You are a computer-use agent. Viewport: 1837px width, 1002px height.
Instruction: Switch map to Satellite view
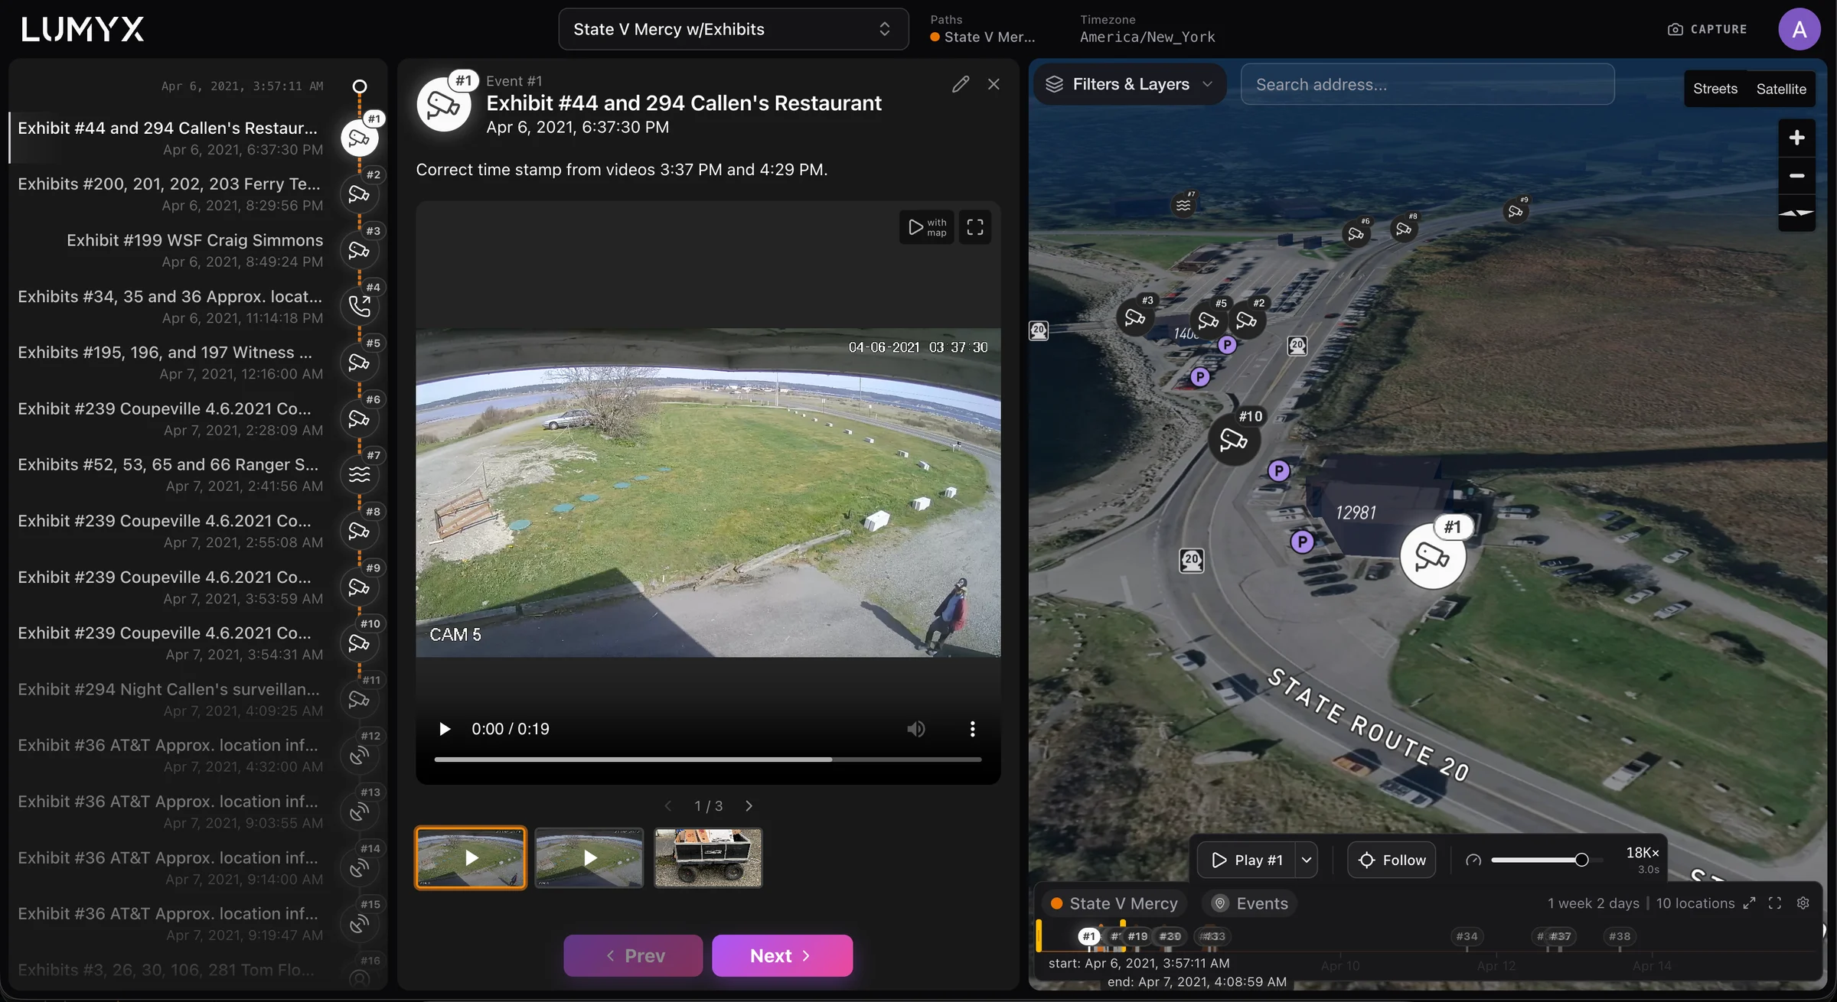1781,89
